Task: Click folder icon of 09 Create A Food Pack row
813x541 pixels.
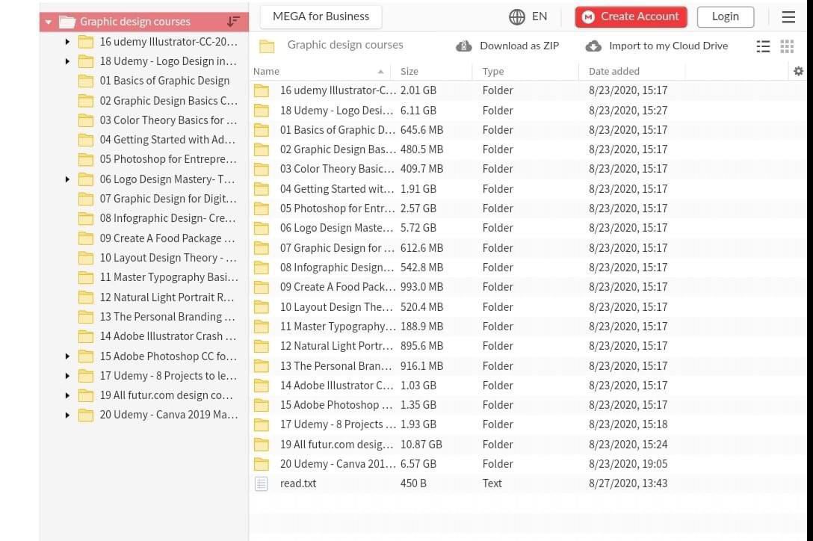Action: [262, 288]
